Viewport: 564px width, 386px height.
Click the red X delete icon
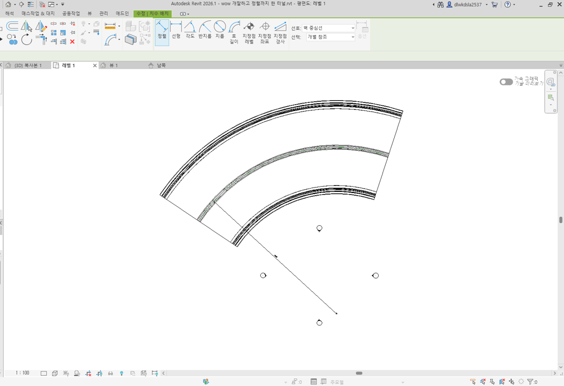pos(72,42)
